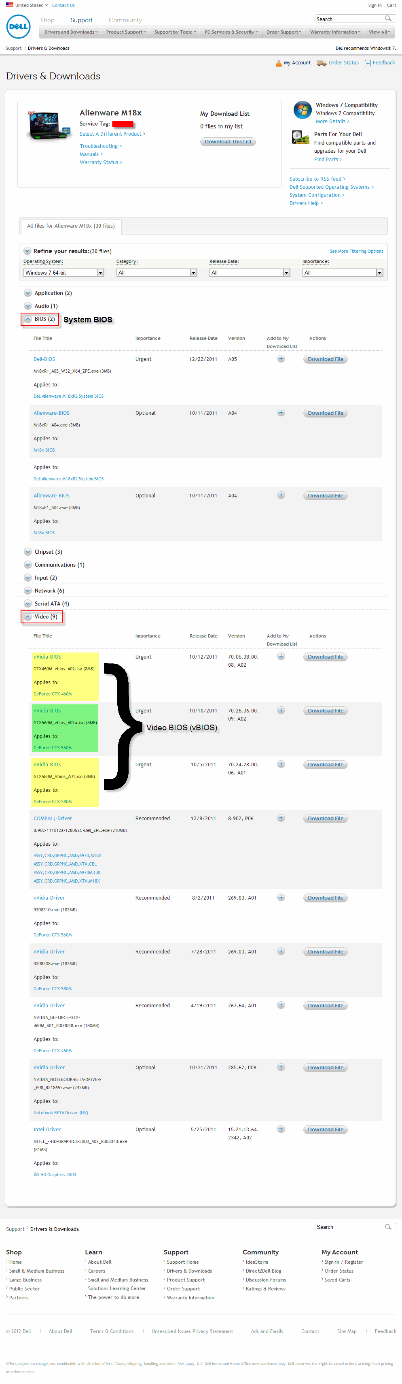
Task: Collapse the Video (9) category
Action: click(28, 617)
